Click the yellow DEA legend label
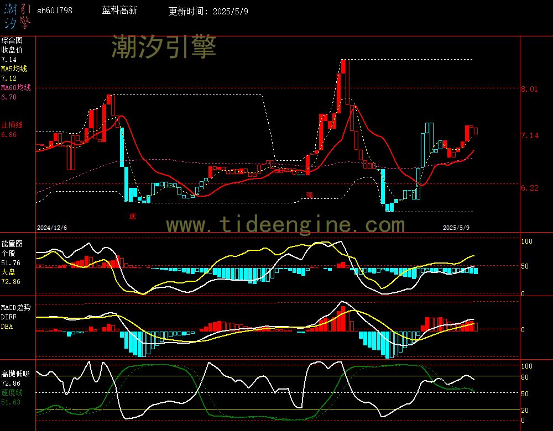 [x=7, y=327]
